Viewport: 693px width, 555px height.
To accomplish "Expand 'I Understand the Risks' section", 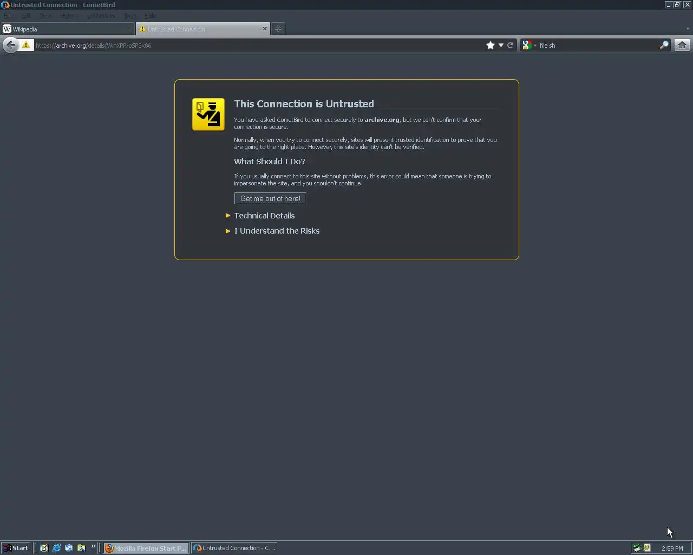I will 277,231.
